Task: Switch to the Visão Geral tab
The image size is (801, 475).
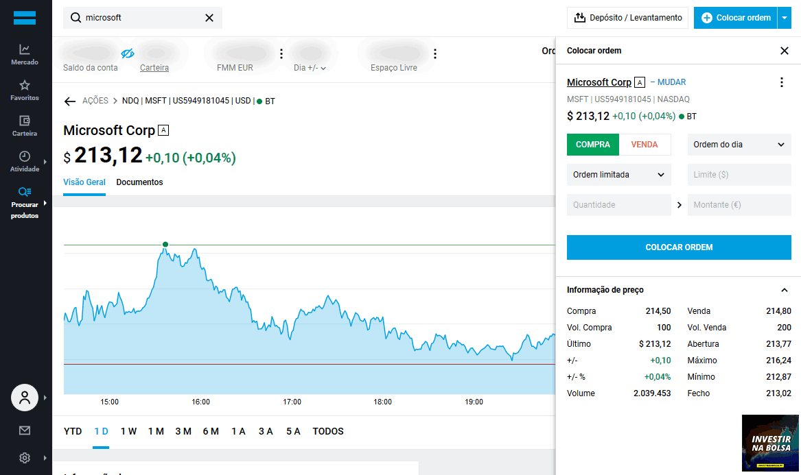Action: pyautogui.click(x=84, y=182)
